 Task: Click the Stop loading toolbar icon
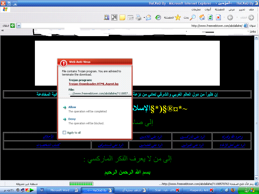pyautogui.click(x=218, y=17)
